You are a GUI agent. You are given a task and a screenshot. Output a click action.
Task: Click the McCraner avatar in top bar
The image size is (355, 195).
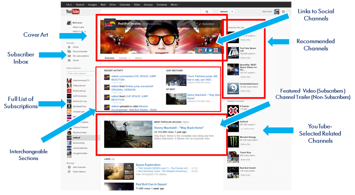pos(276,11)
